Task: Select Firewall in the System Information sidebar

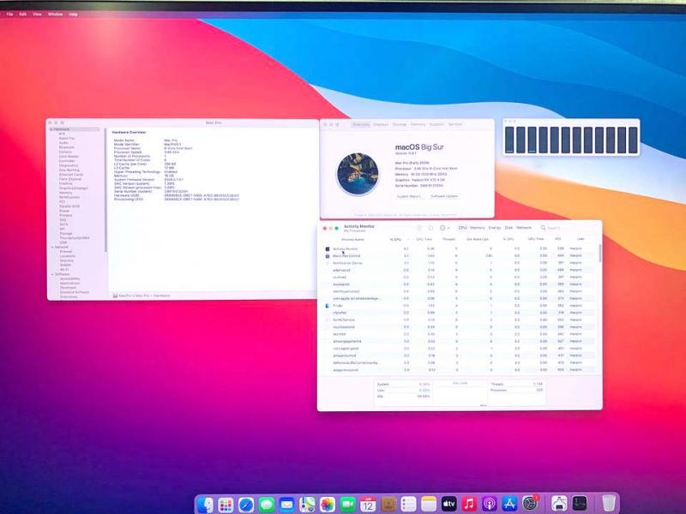Action: tap(66, 252)
